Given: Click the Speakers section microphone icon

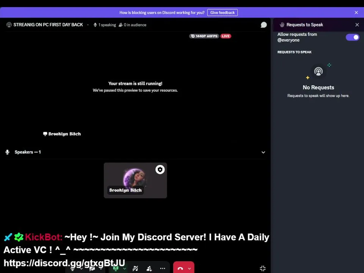Looking at the screenshot, I should 8,152.
